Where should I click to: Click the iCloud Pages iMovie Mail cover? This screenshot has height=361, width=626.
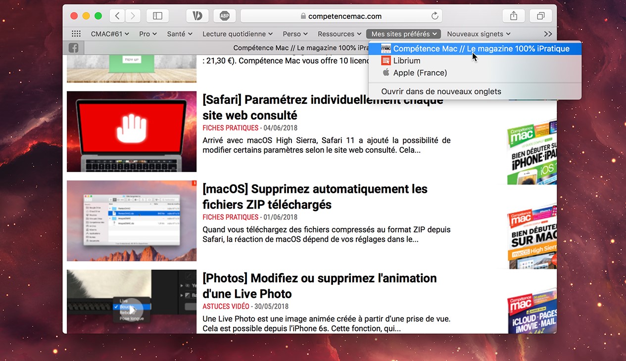(532, 311)
